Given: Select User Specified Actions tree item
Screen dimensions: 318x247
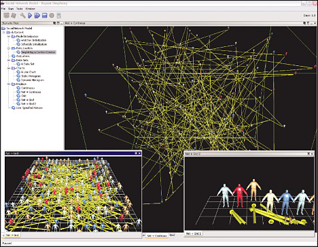Looking at the screenshot, I should coord(29,108).
